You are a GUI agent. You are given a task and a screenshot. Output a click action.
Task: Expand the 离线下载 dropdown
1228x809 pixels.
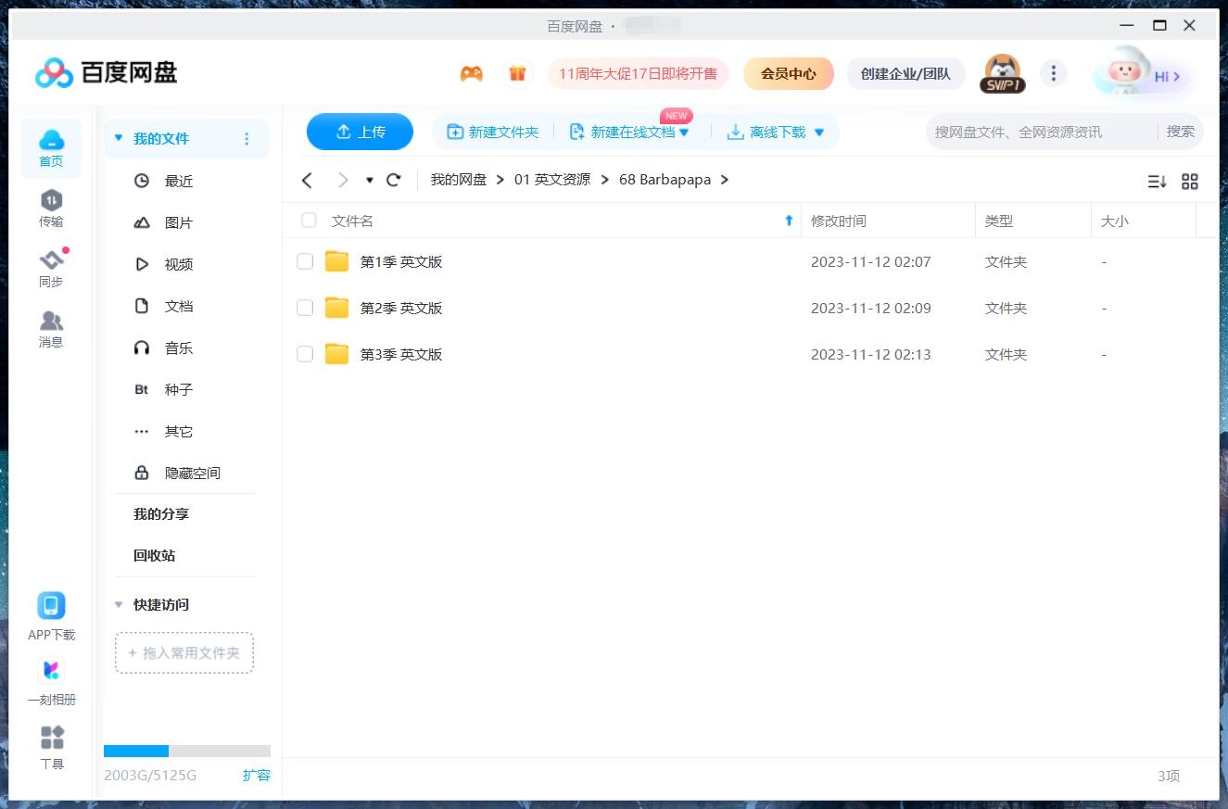tap(818, 132)
